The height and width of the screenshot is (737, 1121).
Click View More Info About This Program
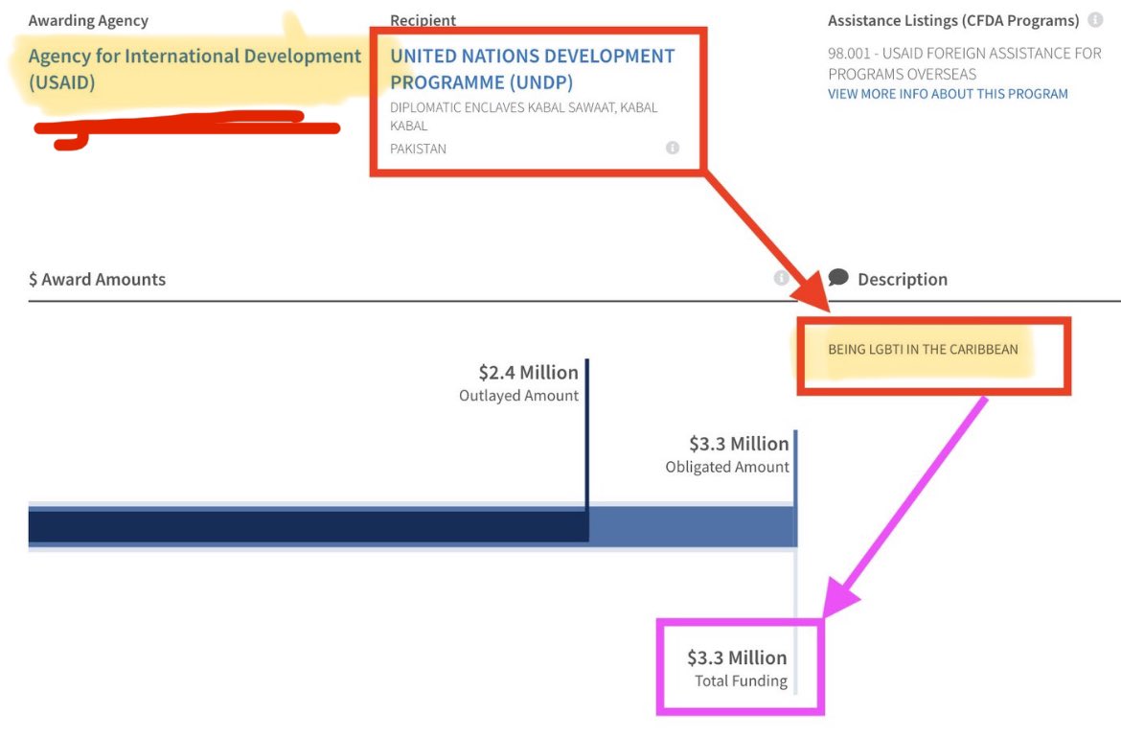pyautogui.click(x=948, y=94)
